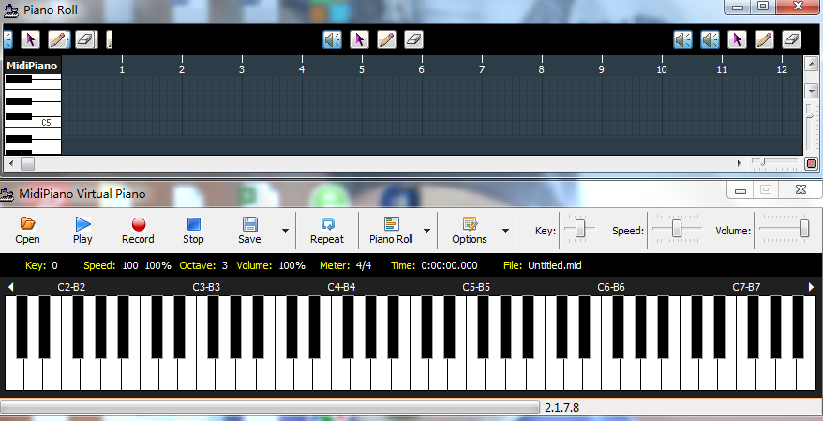The image size is (823, 421).
Task: Jump to measure 4 on the ruler
Action: click(x=302, y=68)
